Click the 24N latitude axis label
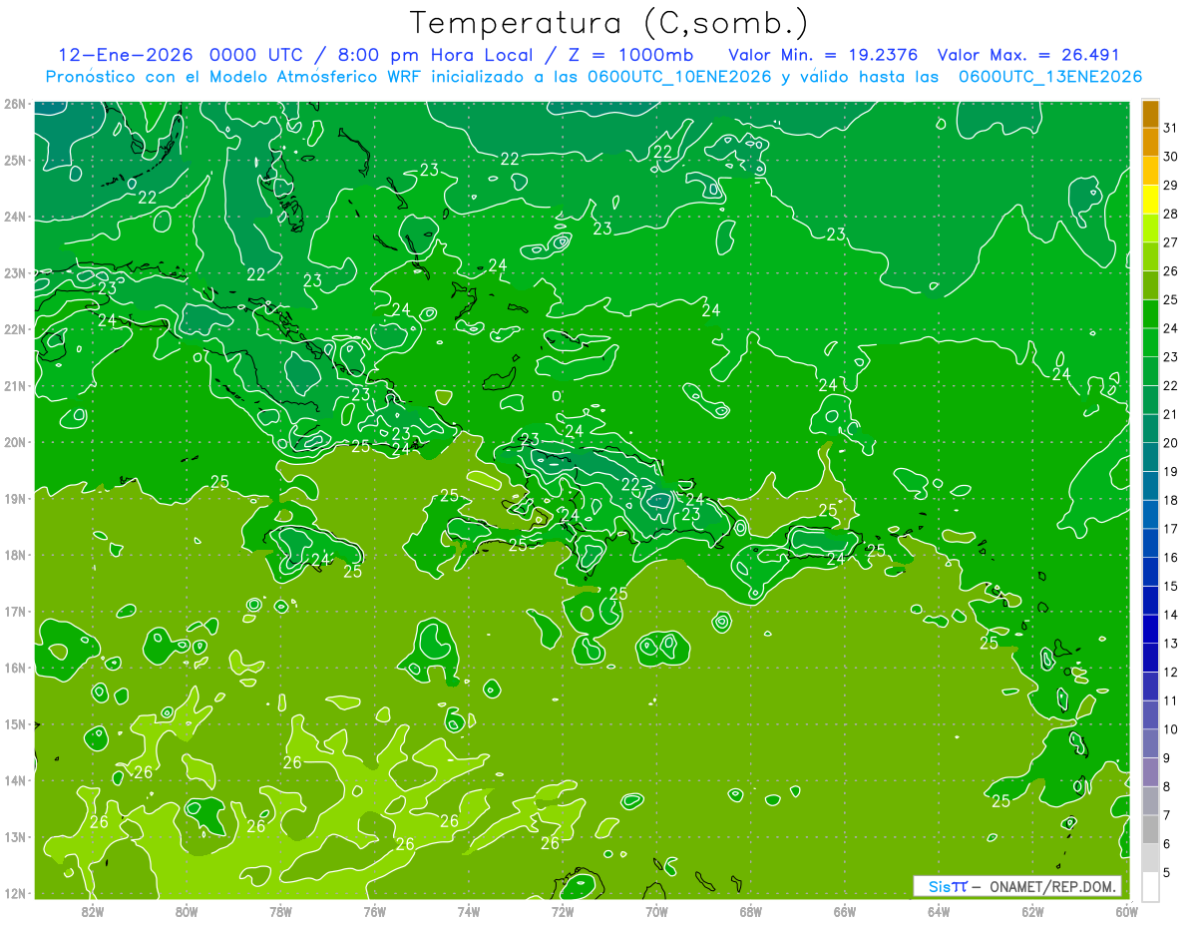The width and height of the screenshot is (1197, 925). (x=14, y=217)
